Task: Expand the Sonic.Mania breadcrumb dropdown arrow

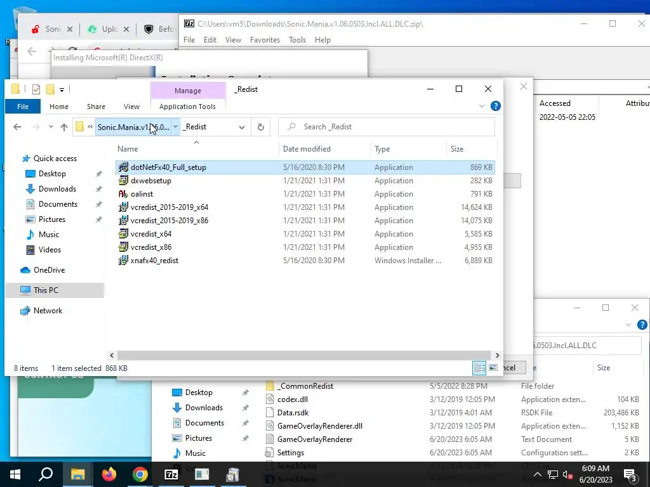Action: tap(175, 127)
